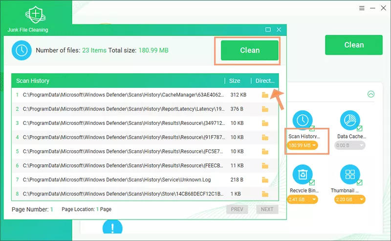Click the blue exclamation warning icon
Screen dimensions: 391x241
point(112,227)
